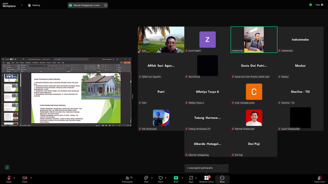The width and height of the screenshot is (328, 184).
Task: Select Maskur participant tile
Action: (300, 65)
